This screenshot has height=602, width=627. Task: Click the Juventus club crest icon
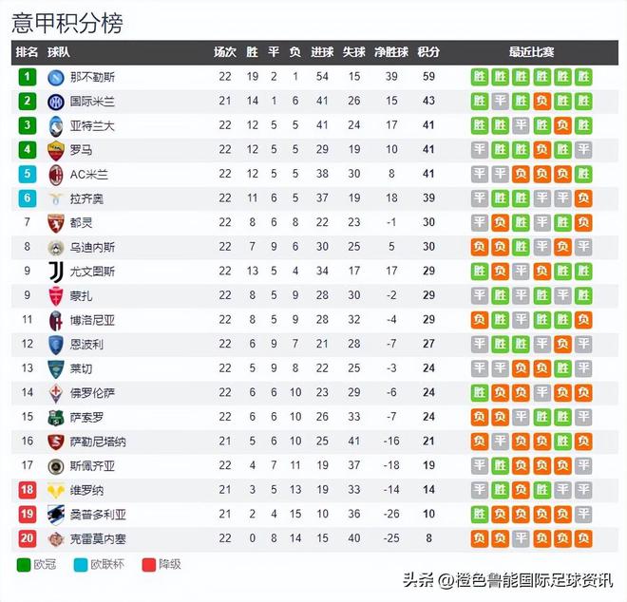55,272
